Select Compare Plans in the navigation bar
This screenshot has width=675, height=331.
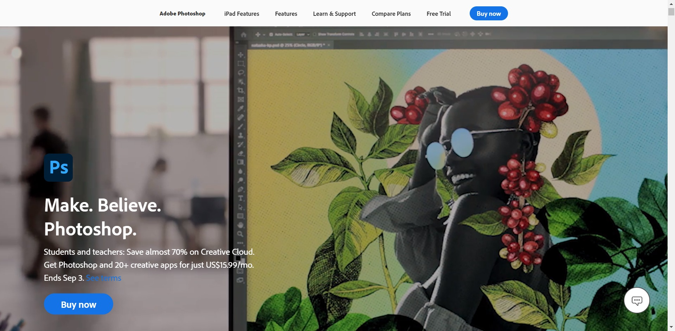(x=391, y=14)
